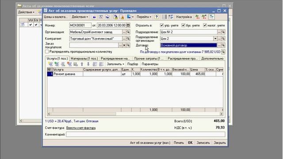
Task: Click the Параметры button
Action: (x=150, y=64)
